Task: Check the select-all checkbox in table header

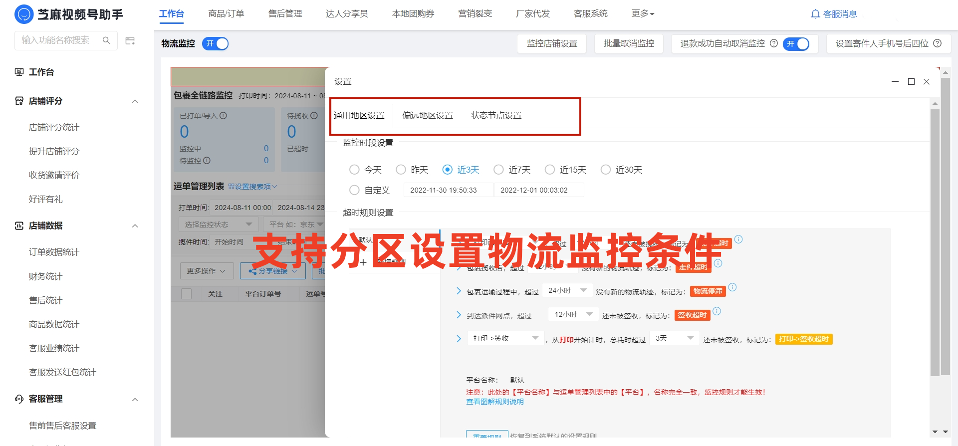Action: [187, 294]
